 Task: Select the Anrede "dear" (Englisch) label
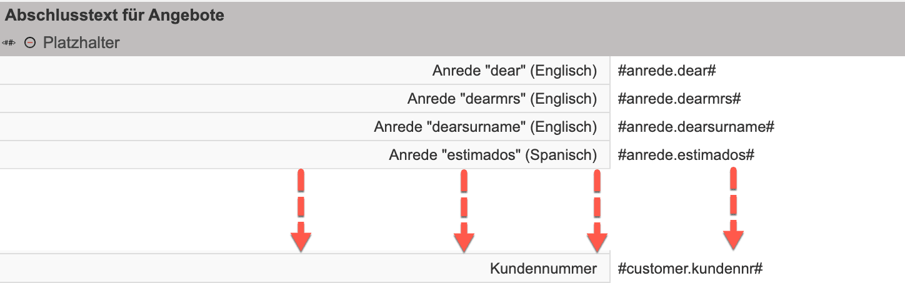point(514,71)
